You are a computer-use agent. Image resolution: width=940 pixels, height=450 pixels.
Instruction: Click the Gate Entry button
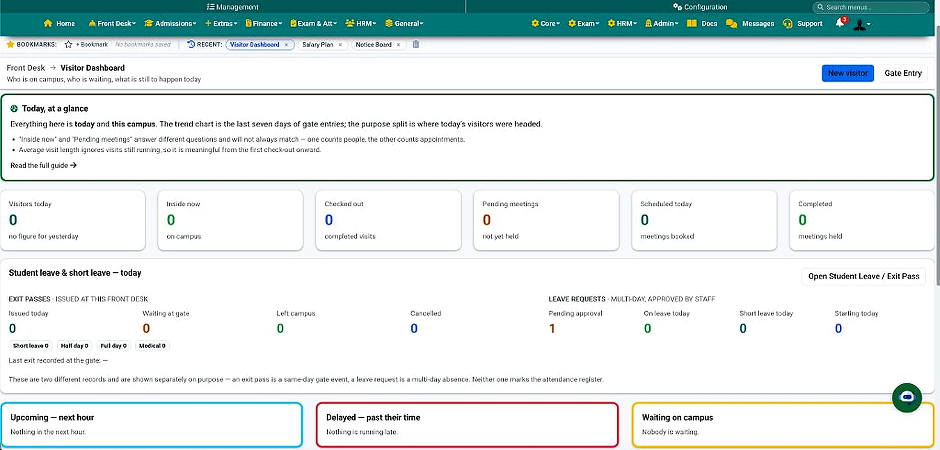(x=903, y=73)
